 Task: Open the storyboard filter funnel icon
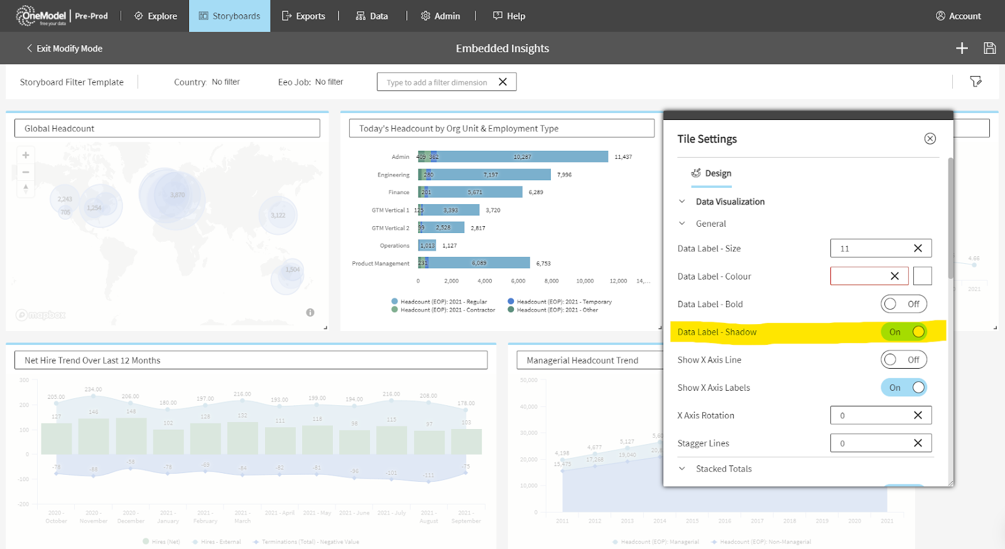pyautogui.click(x=975, y=82)
